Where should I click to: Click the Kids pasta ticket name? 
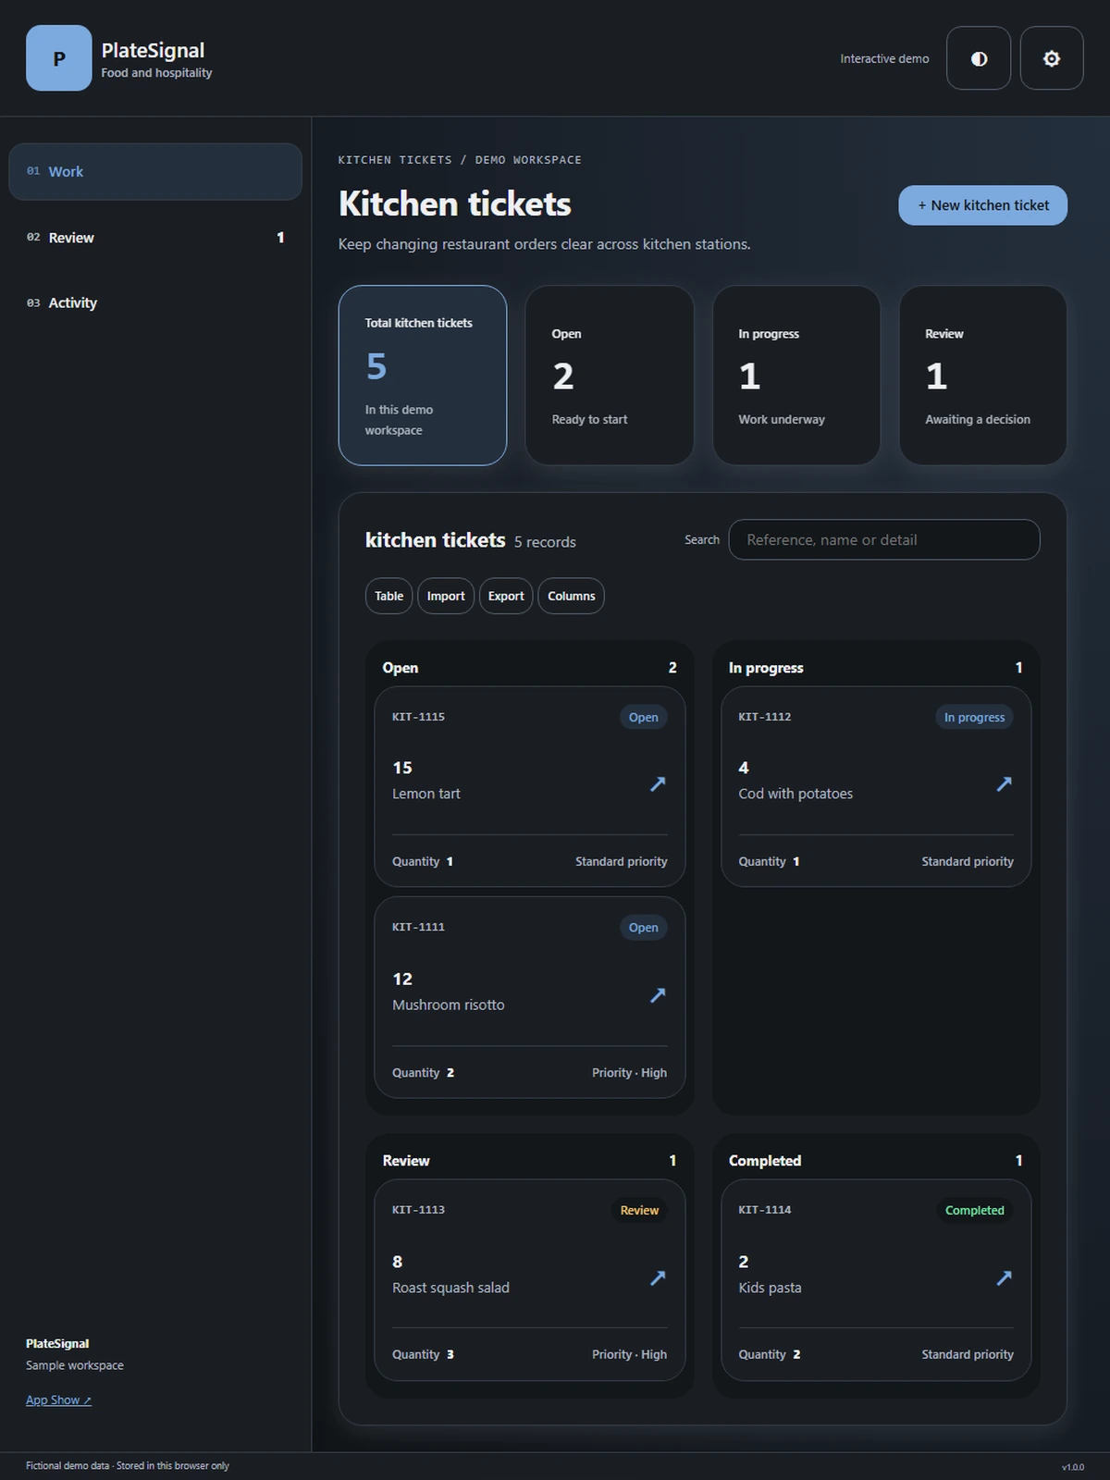[770, 1288]
